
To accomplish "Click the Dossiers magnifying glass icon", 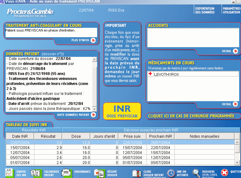I will click(196, 173).
